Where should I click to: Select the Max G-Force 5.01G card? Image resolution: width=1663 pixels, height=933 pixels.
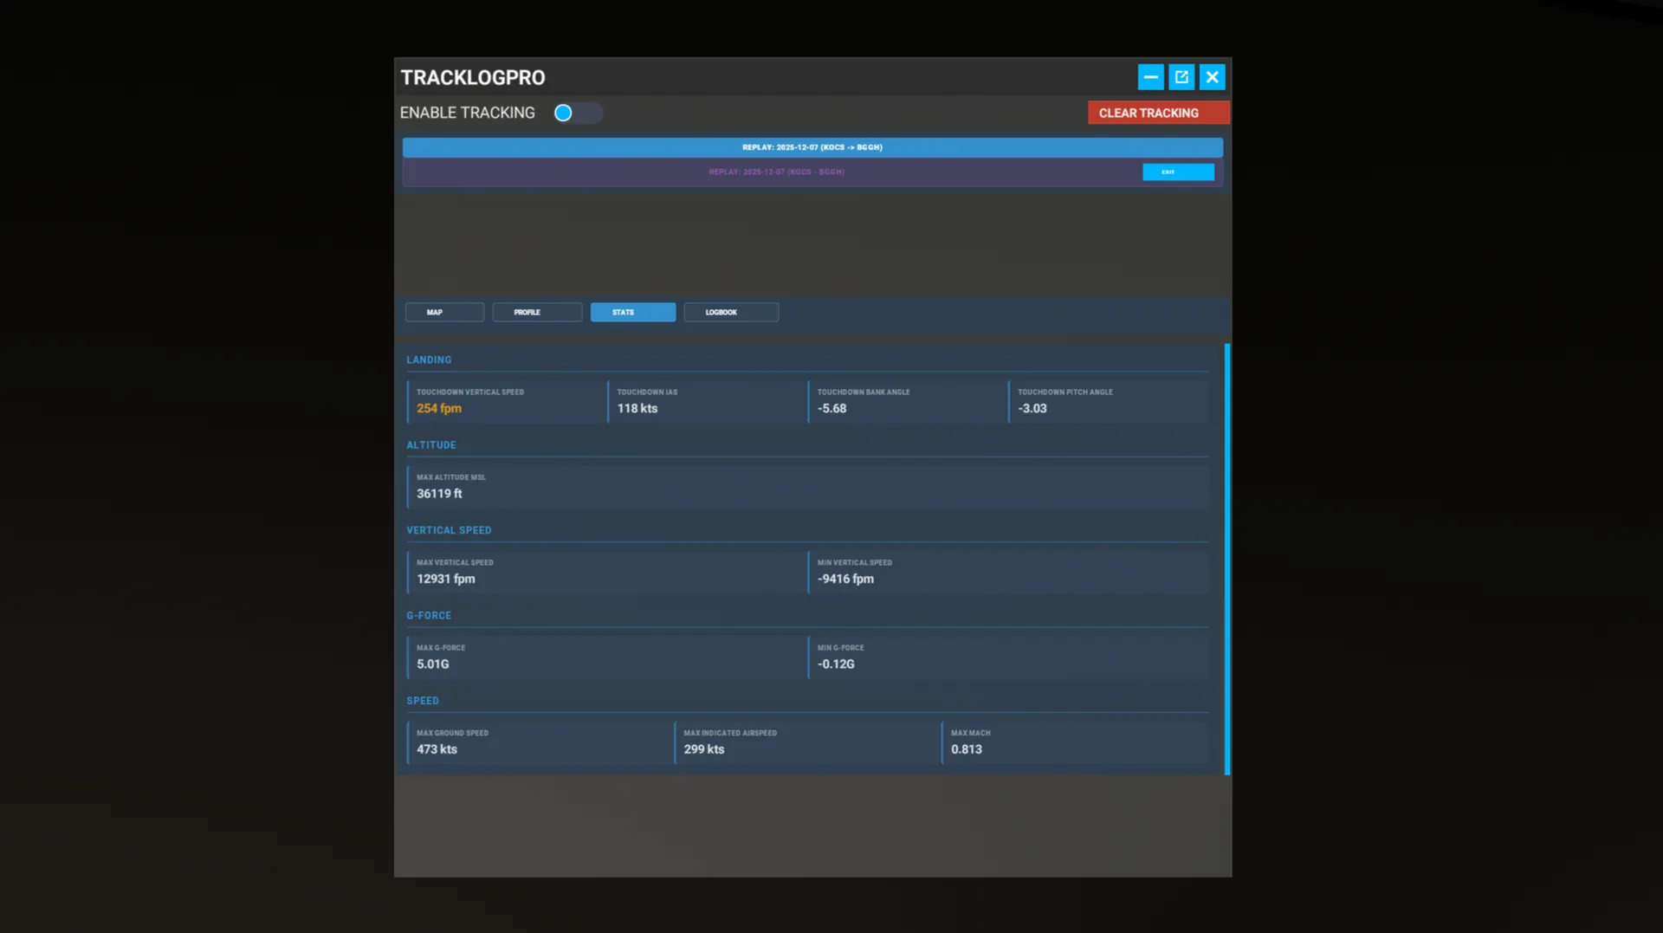tap(605, 657)
